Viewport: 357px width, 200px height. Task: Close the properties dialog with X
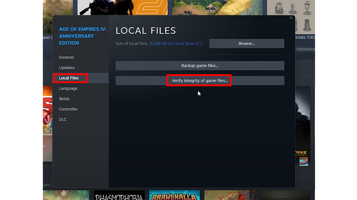point(291,18)
